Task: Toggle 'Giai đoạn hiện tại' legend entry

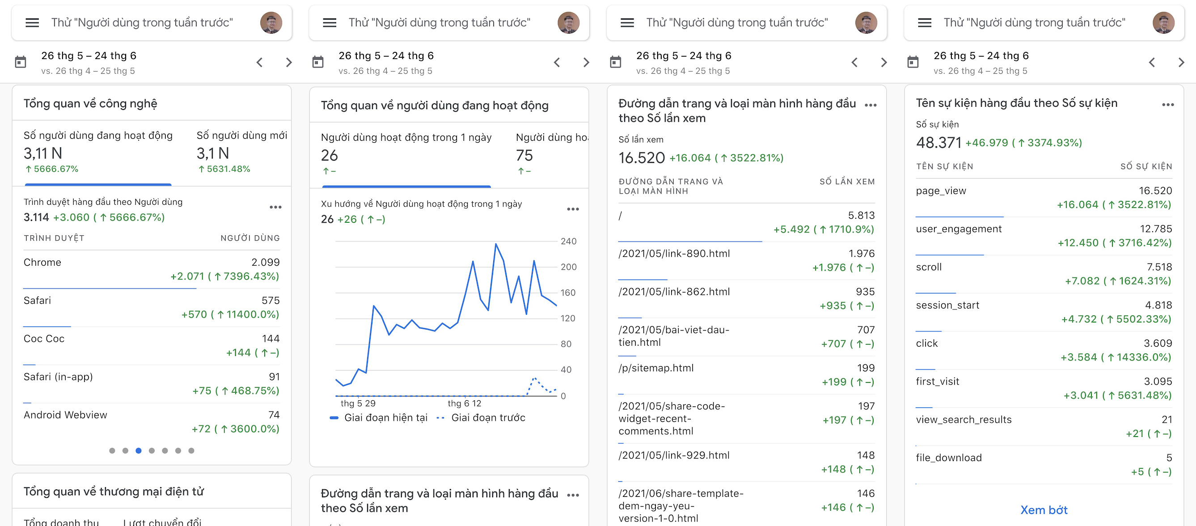Action: (379, 418)
